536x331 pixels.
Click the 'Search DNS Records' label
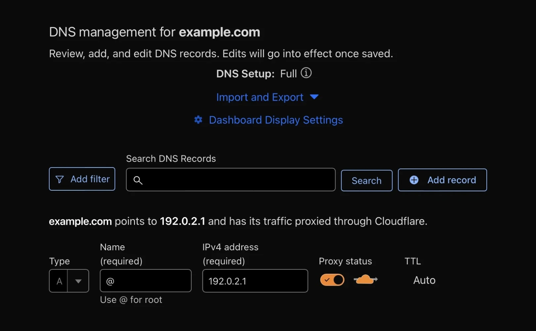pyautogui.click(x=171, y=159)
